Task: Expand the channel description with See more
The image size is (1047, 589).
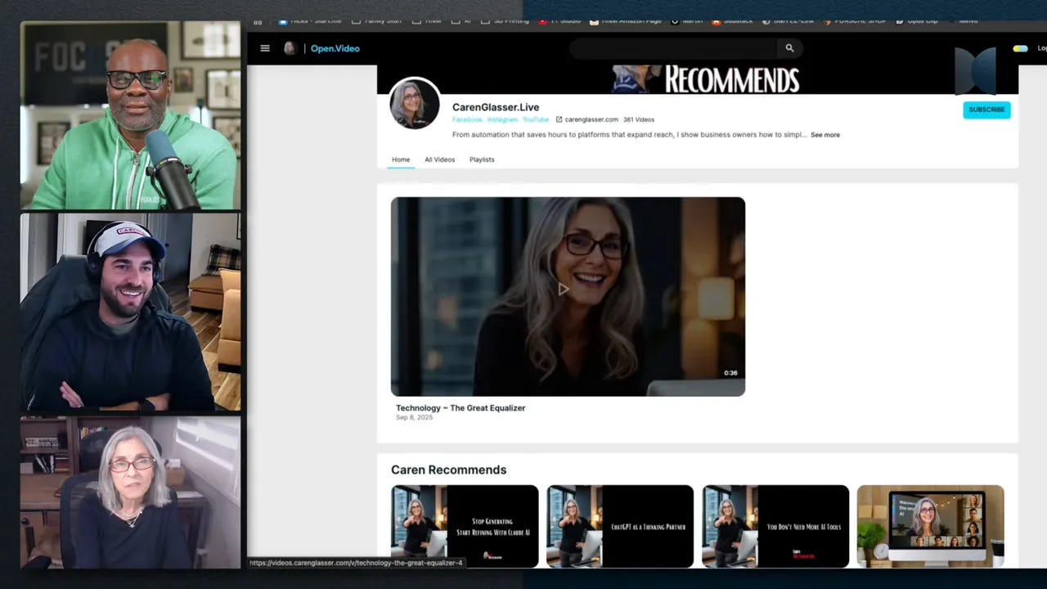Action: click(x=825, y=134)
